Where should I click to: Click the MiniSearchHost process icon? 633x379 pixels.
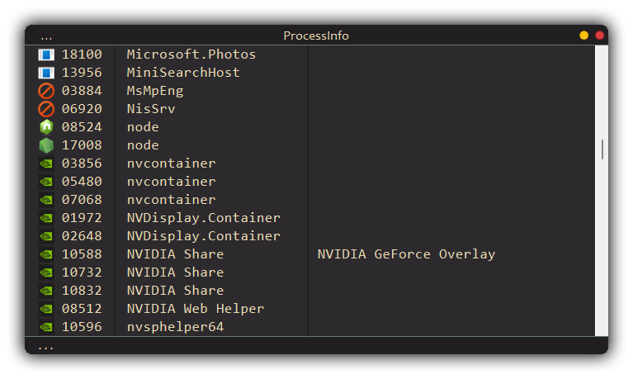point(46,73)
